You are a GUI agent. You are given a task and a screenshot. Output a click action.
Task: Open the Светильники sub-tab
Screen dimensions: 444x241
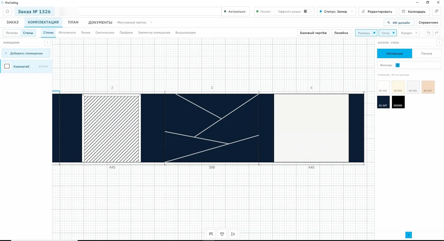[105, 33]
